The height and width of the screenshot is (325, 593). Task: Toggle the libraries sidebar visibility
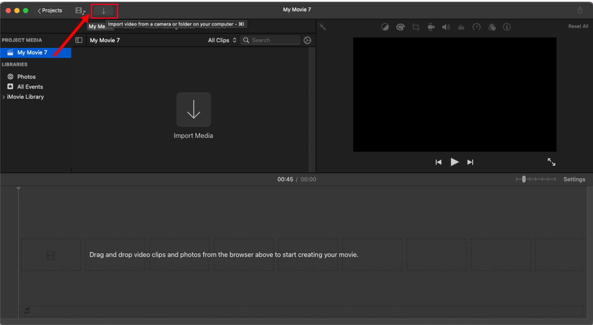coord(79,40)
